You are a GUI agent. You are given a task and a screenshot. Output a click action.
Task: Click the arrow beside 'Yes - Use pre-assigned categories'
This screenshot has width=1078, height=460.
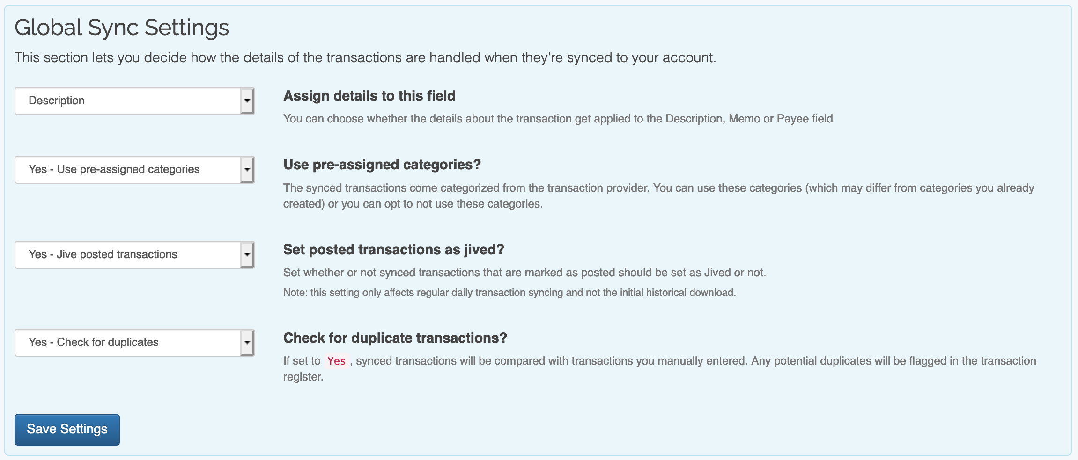247,170
